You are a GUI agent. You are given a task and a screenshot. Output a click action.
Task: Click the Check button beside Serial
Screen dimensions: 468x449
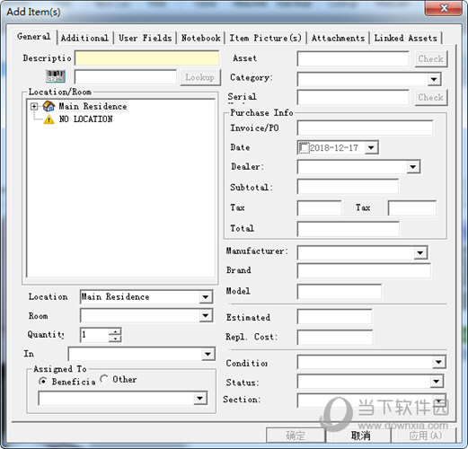[431, 97]
